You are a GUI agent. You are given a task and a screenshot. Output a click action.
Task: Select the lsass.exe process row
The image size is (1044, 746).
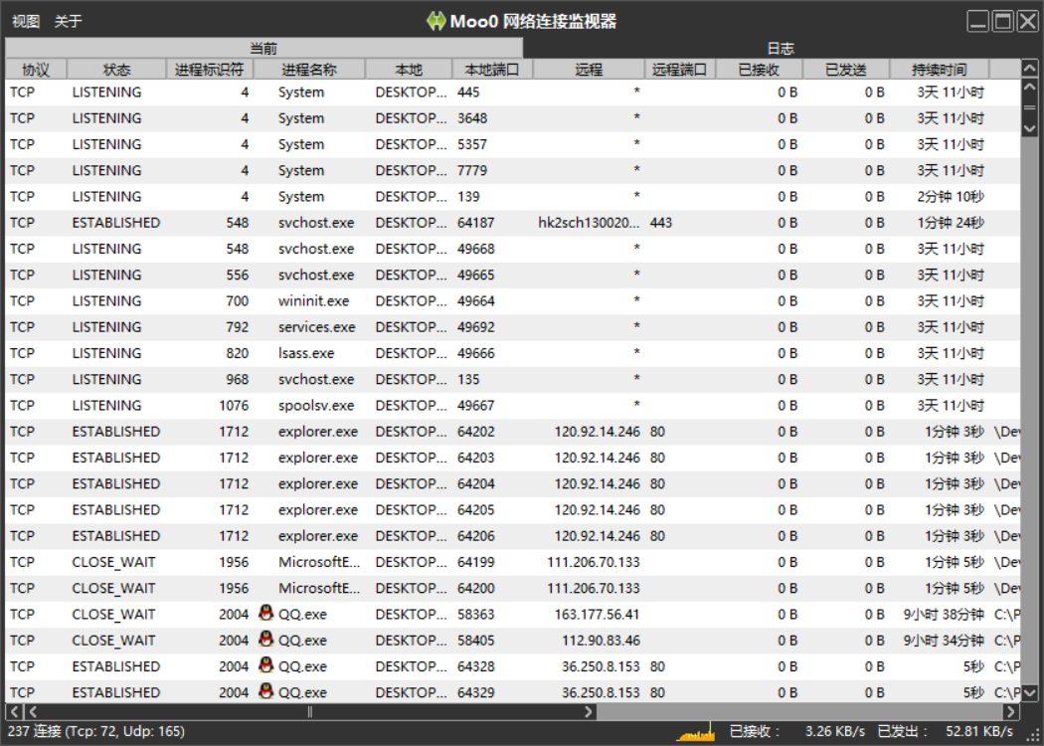click(x=513, y=353)
